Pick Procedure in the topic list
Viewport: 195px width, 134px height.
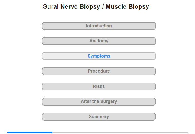[99, 71]
